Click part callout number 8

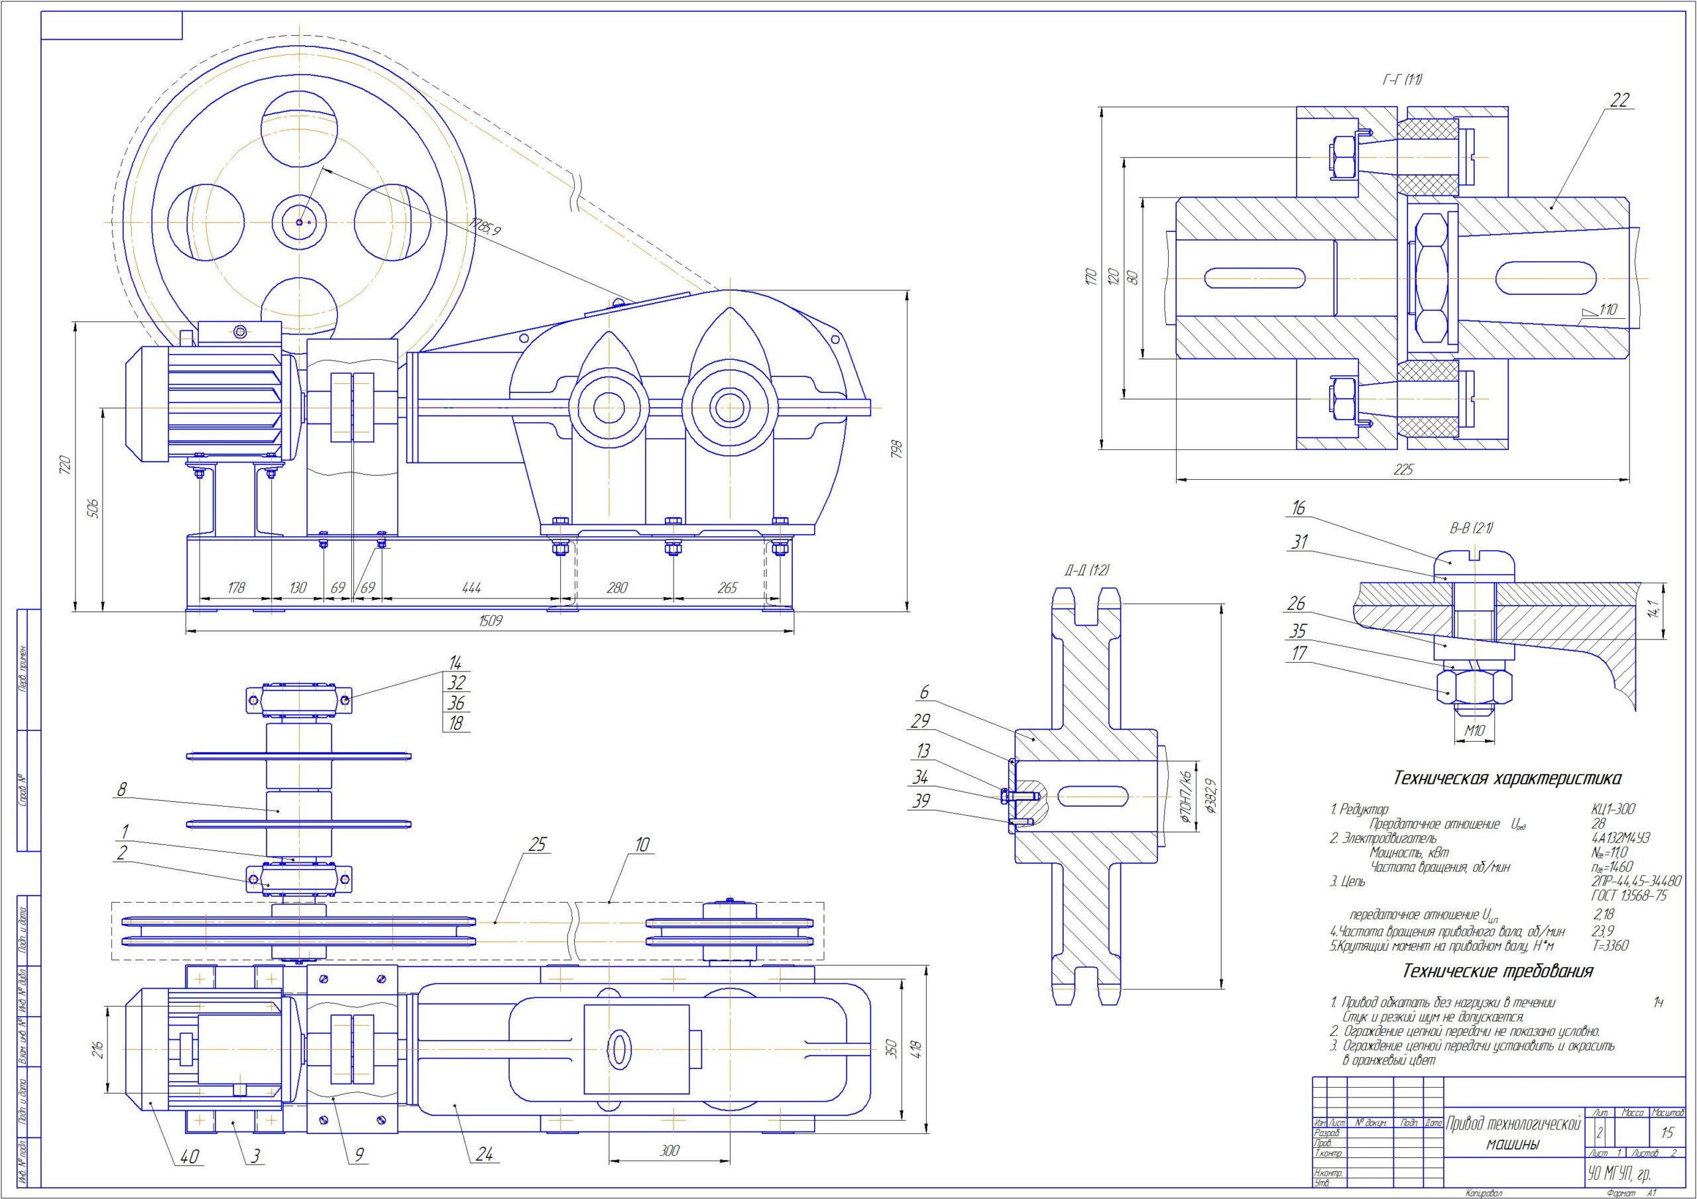(122, 790)
